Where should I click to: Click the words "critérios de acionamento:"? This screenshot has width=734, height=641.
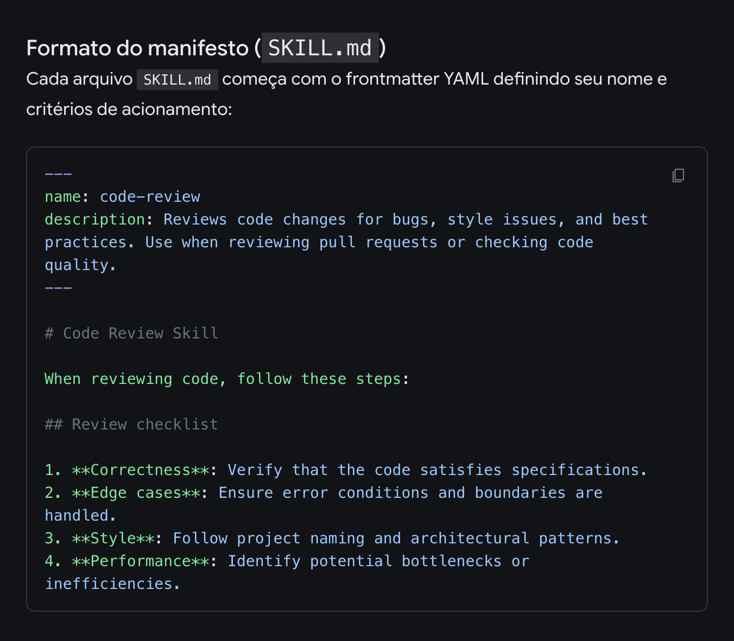pyautogui.click(x=129, y=109)
